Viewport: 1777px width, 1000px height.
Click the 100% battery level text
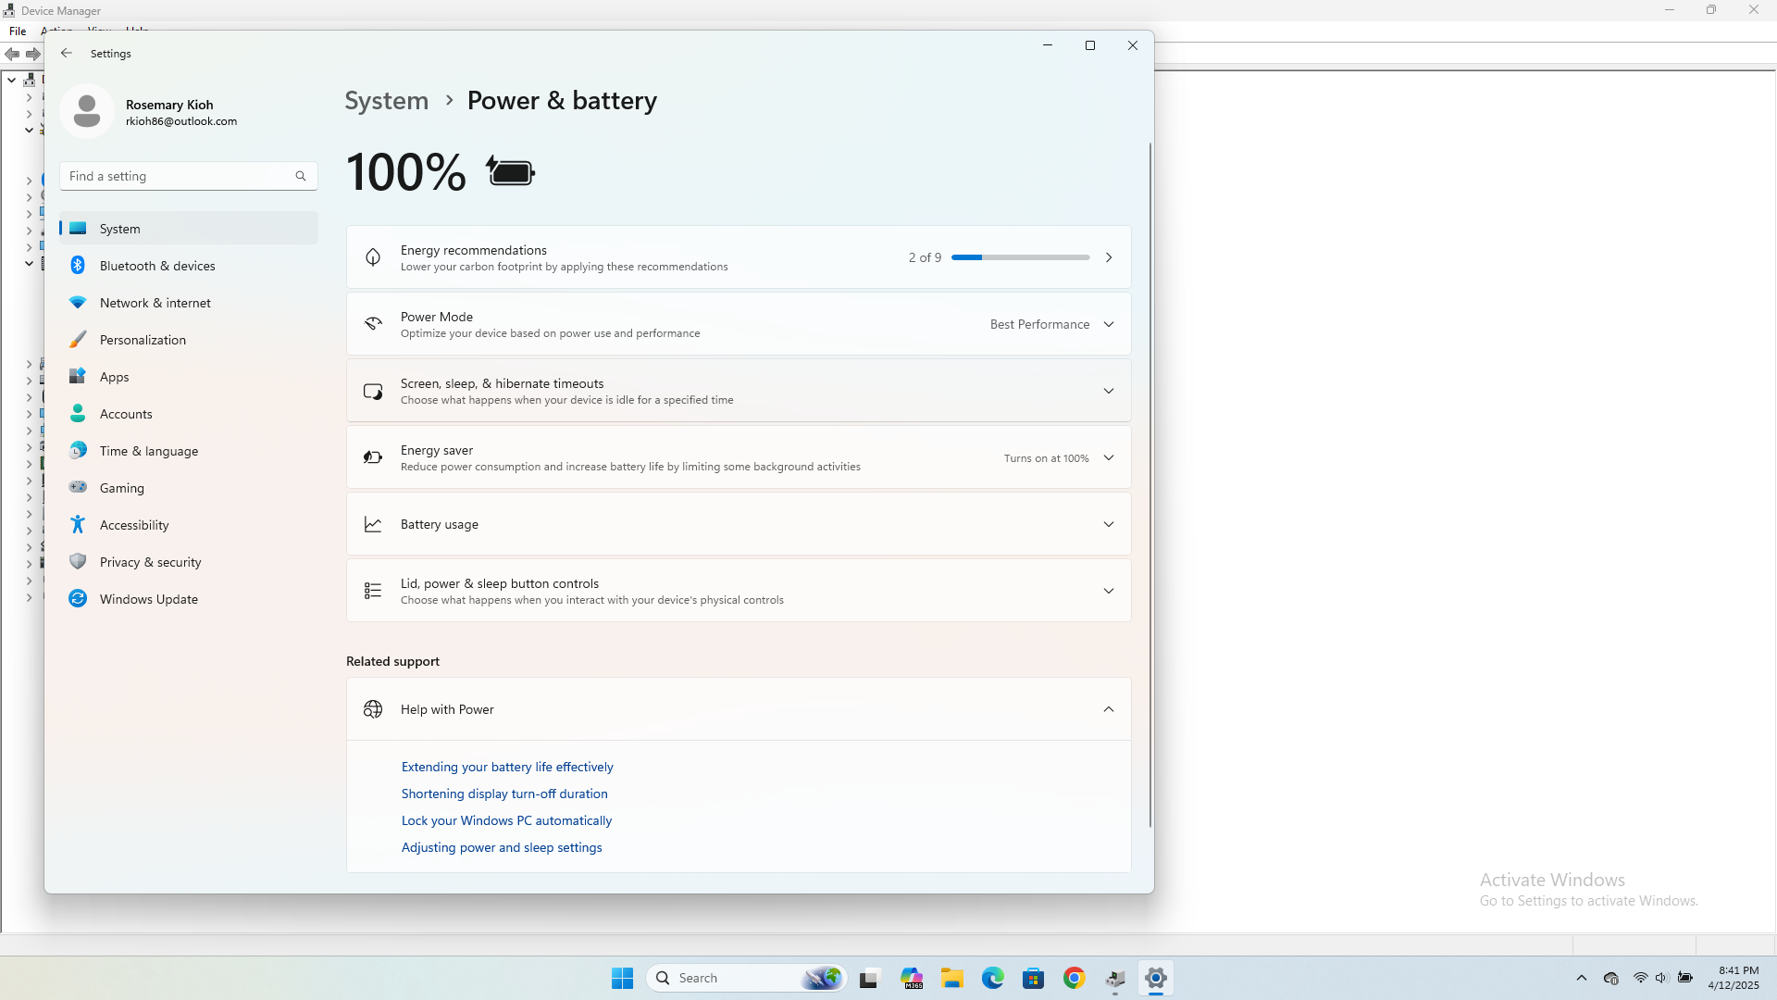pyautogui.click(x=406, y=172)
